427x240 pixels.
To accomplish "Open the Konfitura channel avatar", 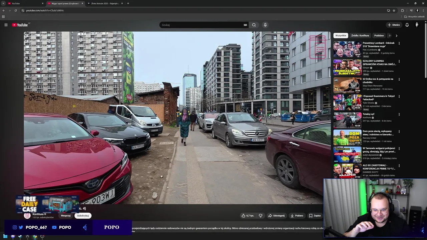I will point(27,216).
